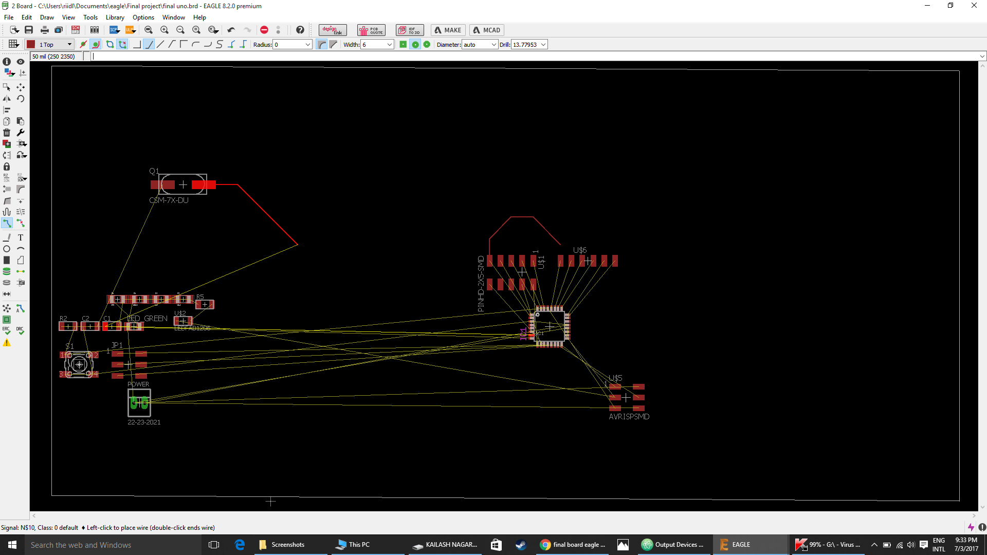Click the IDF to 3D button
Screen dimensions: 987x555
click(410, 30)
